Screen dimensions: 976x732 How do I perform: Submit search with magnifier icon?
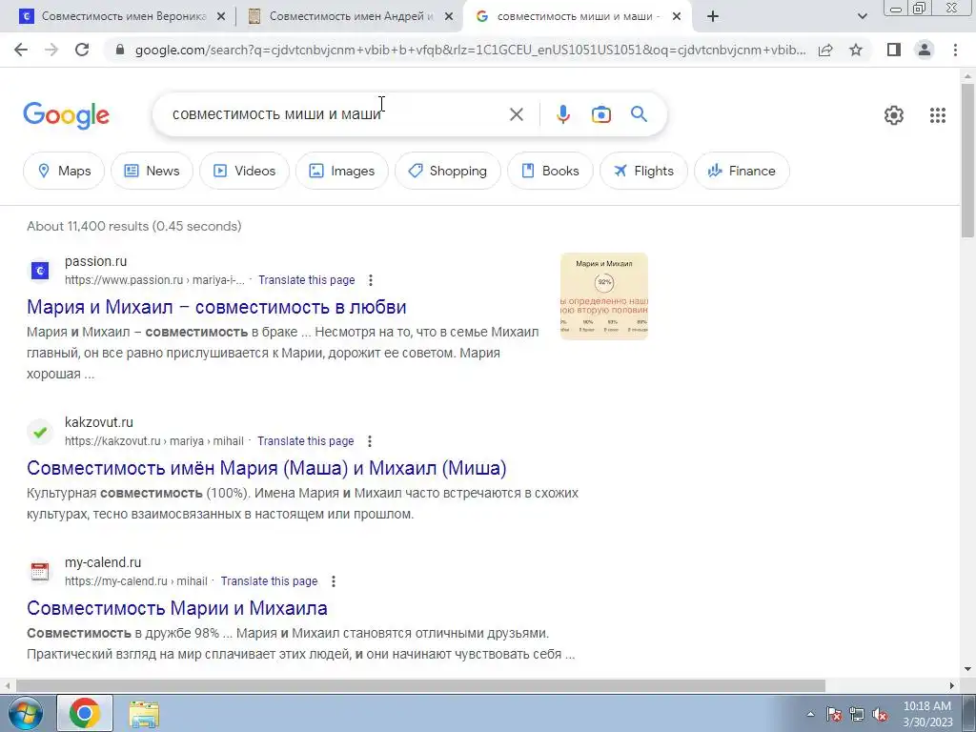click(x=639, y=114)
